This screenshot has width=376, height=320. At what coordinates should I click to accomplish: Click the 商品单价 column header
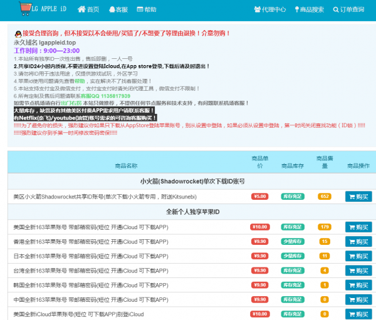[260, 162]
